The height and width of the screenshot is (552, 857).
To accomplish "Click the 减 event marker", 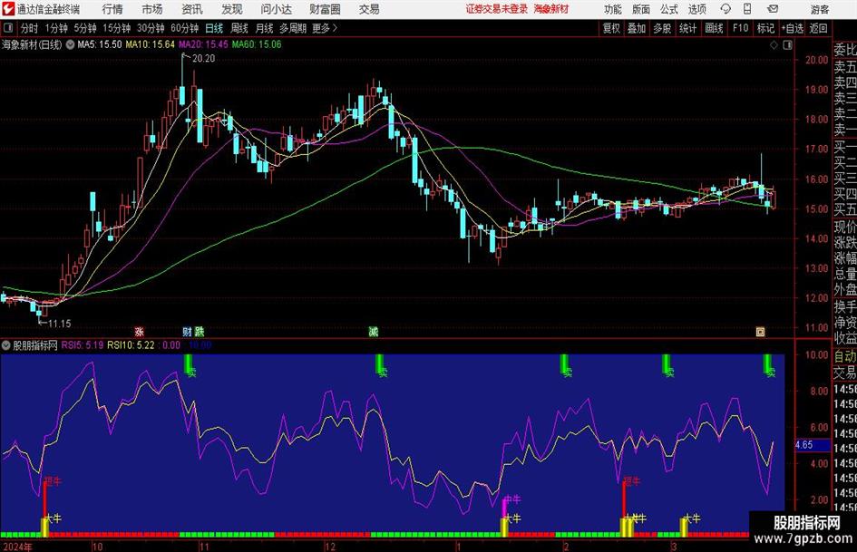I will tap(374, 331).
